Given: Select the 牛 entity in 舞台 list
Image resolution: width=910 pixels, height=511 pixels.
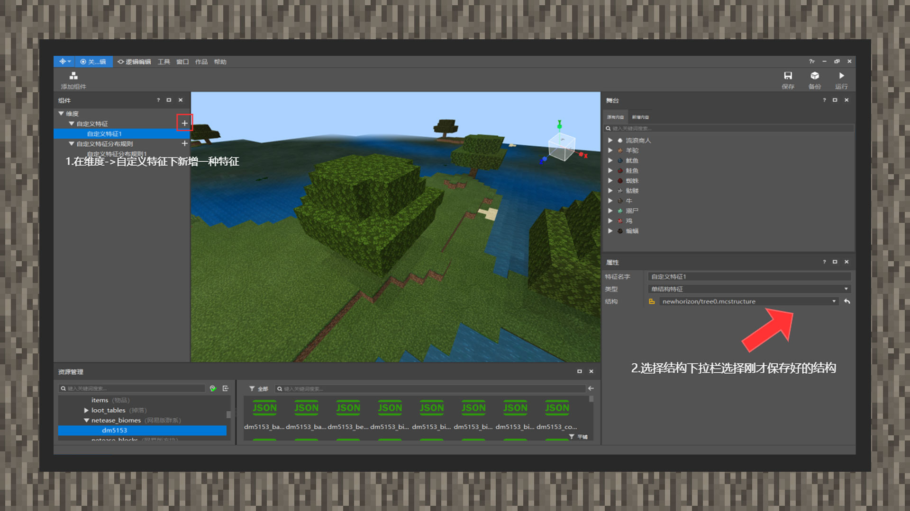Looking at the screenshot, I should point(629,201).
